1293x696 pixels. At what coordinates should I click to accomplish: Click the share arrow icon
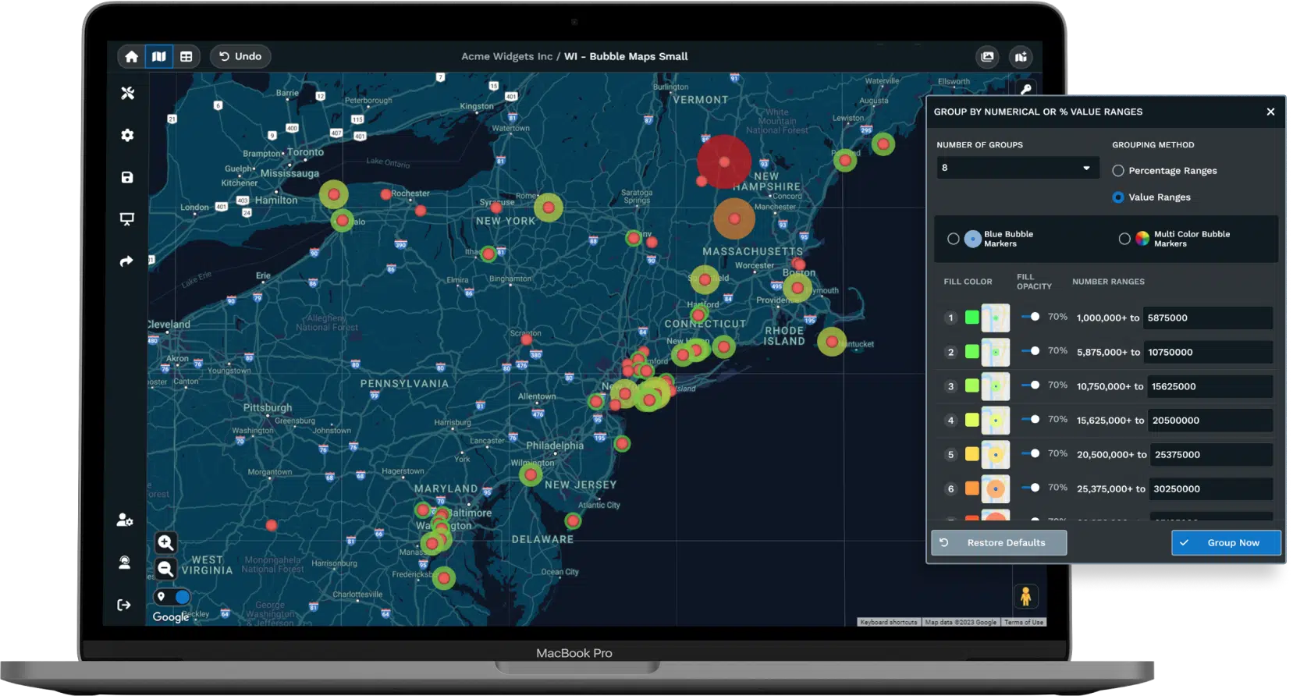(x=126, y=261)
